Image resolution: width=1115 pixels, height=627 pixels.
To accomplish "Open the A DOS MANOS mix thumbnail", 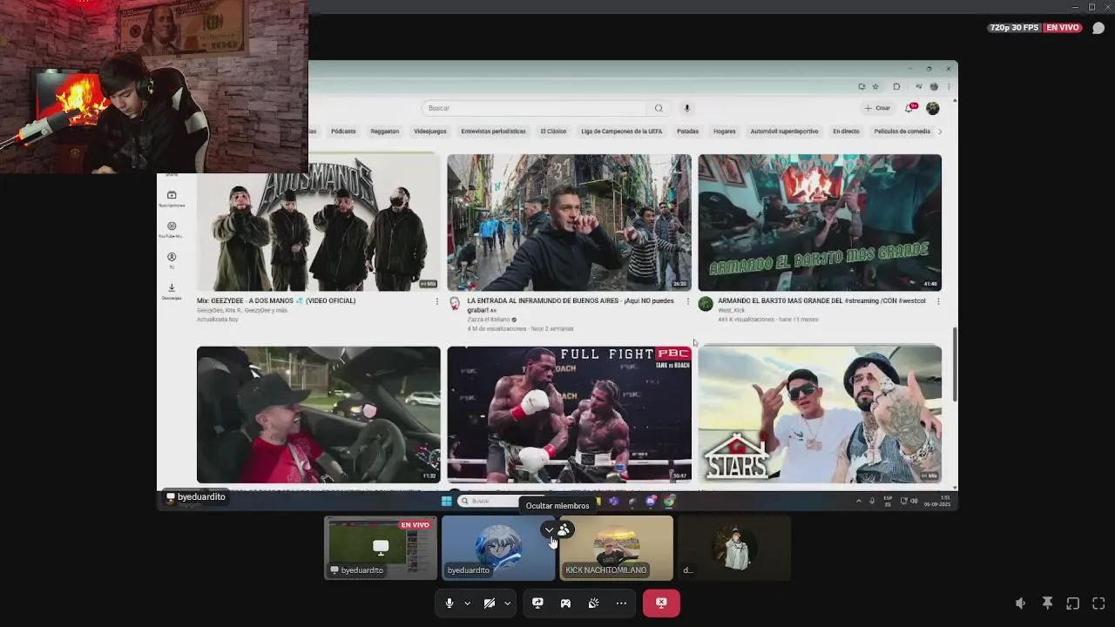I will tap(318, 223).
